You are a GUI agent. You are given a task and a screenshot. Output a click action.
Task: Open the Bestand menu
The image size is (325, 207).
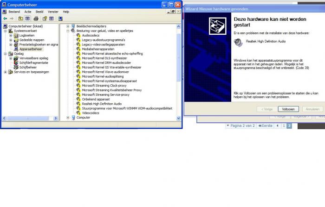pos(14,12)
